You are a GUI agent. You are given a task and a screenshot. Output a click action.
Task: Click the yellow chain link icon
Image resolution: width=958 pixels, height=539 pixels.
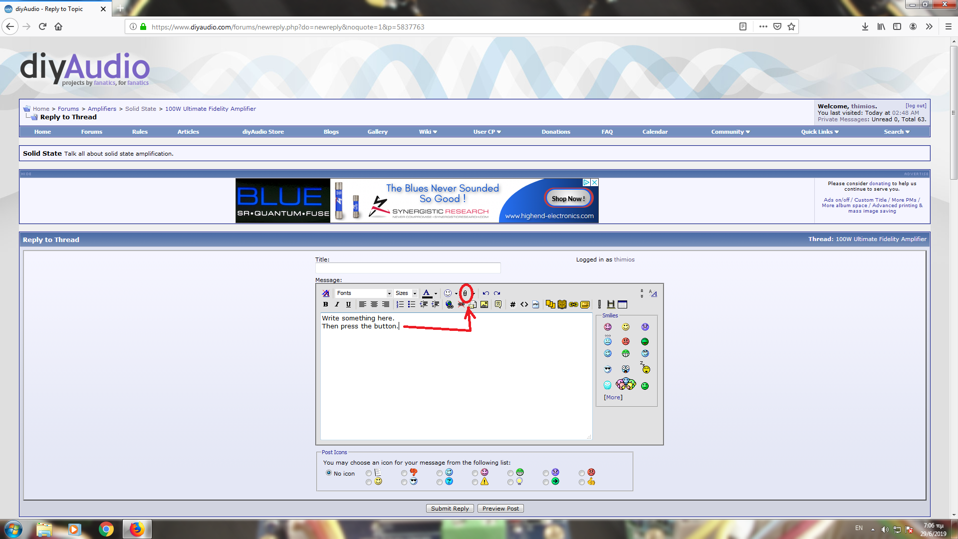pos(573,304)
